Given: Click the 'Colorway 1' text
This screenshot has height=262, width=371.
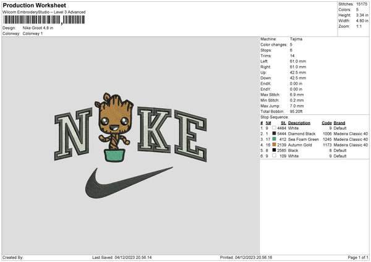Looking at the screenshot, I should pos(33,33).
